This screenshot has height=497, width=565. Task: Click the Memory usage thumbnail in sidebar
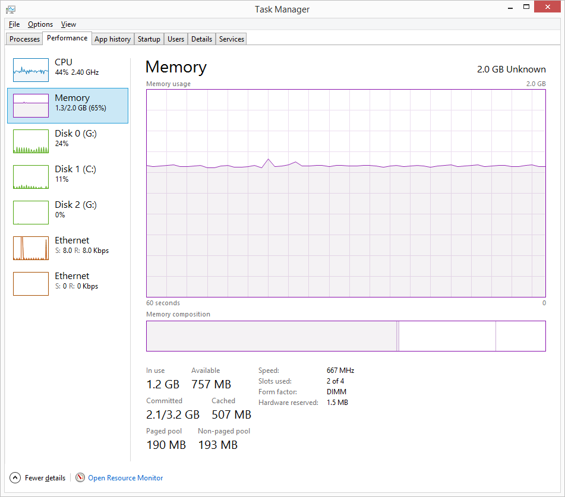tap(31, 106)
